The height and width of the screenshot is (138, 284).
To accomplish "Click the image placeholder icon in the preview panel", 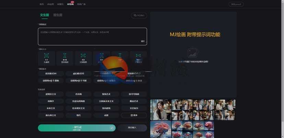I will click(x=193, y=53).
